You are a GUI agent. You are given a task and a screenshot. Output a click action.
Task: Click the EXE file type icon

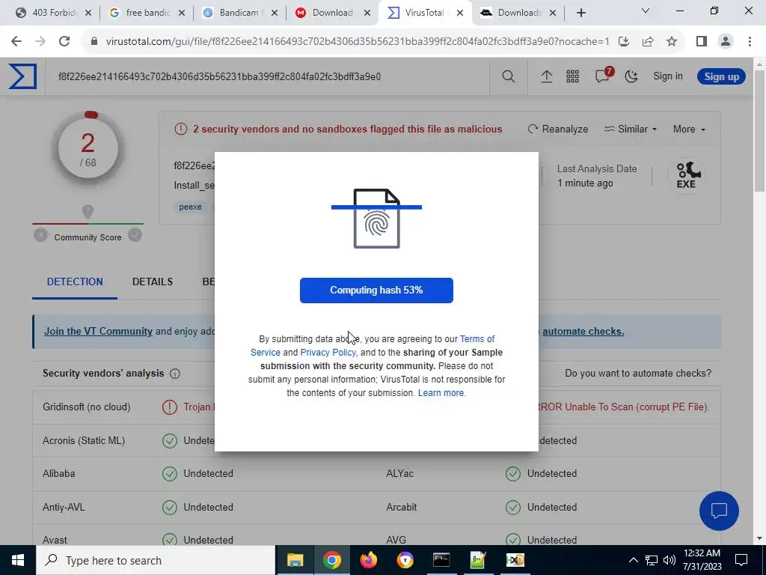pyautogui.click(x=687, y=175)
